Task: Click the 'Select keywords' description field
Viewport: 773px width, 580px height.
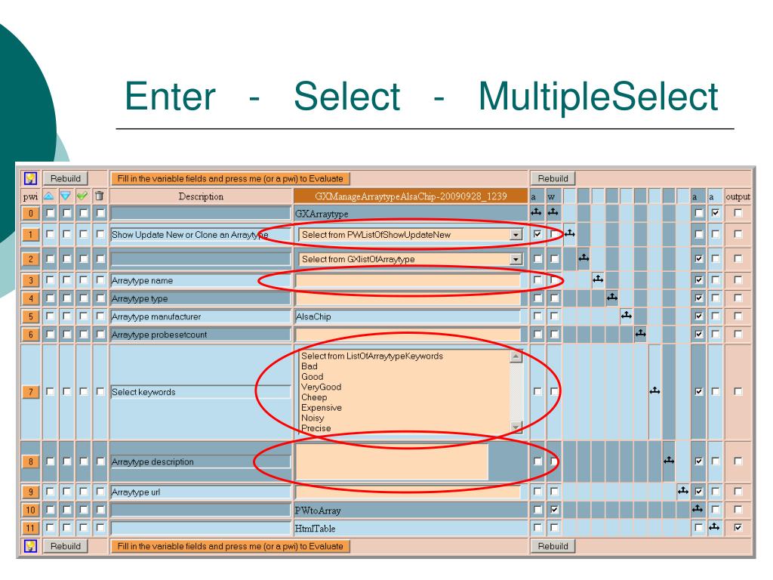Action: (201, 392)
